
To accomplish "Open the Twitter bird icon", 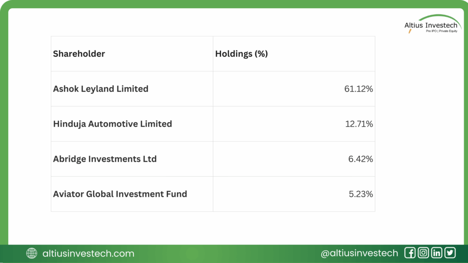I will tap(450, 253).
